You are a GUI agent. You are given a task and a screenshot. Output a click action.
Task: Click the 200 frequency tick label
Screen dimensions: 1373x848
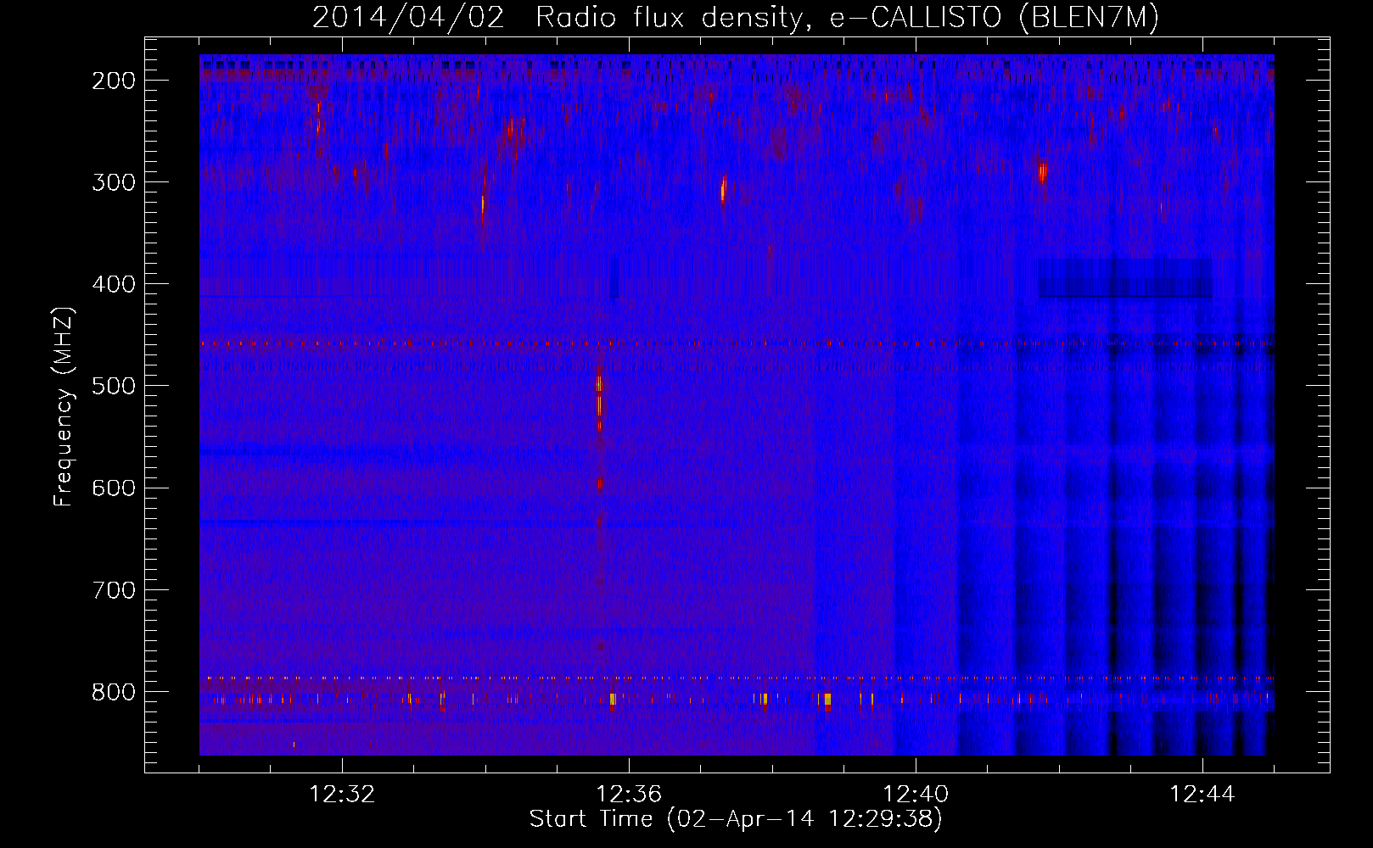(113, 81)
